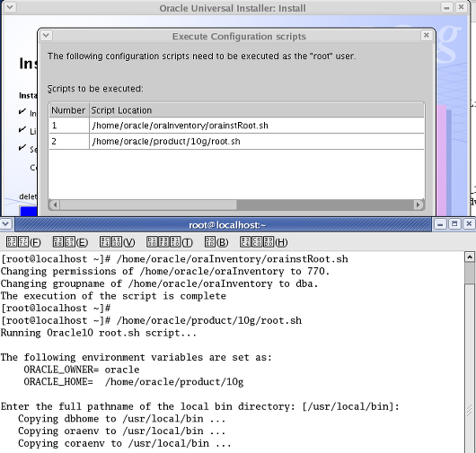
Task: Click the local bin directory prompt line
Action: pos(199,406)
